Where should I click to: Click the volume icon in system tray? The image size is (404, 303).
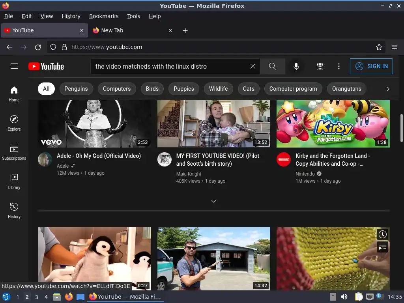pos(344,297)
